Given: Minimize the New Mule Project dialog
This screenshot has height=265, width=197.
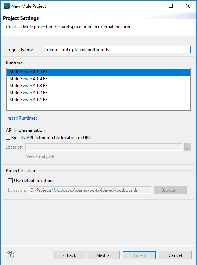Looking at the screenshot, I should [x=154, y=6].
